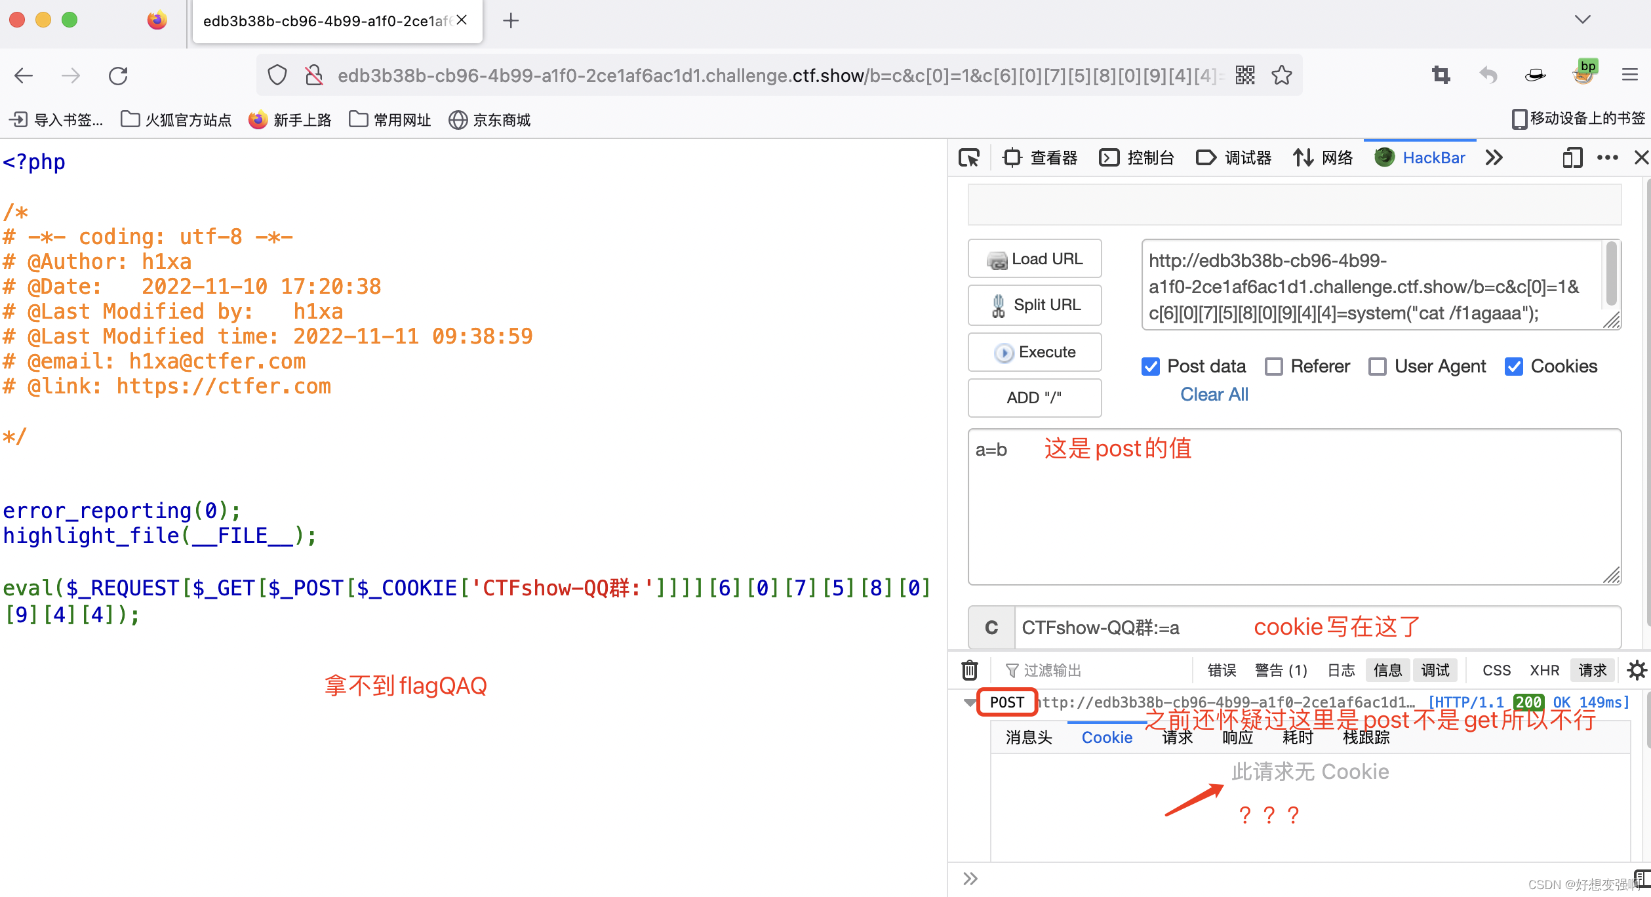Open the 耗时 timings tab

pyautogui.click(x=1298, y=738)
